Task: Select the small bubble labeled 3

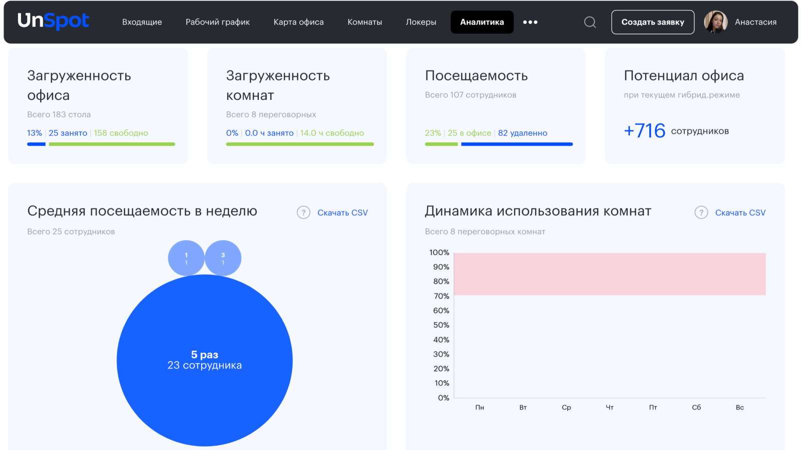Action: click(x=223, y=258)
